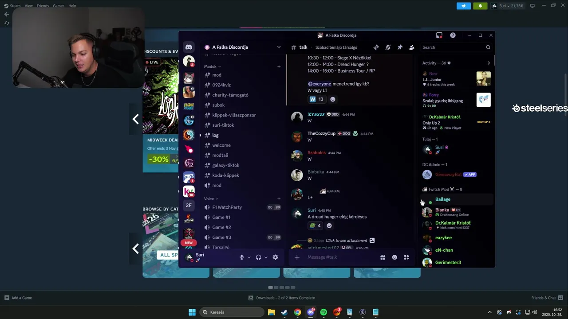Add channel to Voice category
This screenshot has height=319, width=568.
279,199
